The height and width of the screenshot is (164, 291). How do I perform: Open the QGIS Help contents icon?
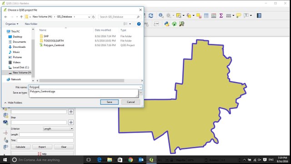point(259,15)
